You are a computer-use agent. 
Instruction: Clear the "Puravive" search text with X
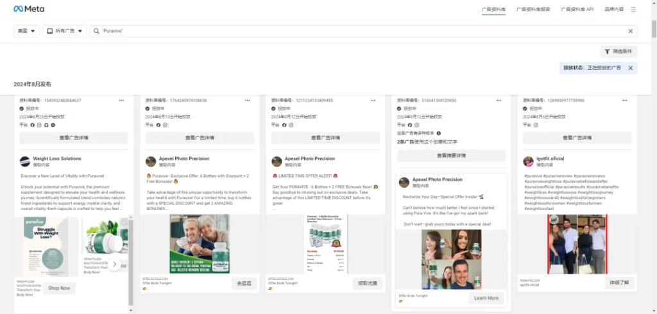[630, 31]
